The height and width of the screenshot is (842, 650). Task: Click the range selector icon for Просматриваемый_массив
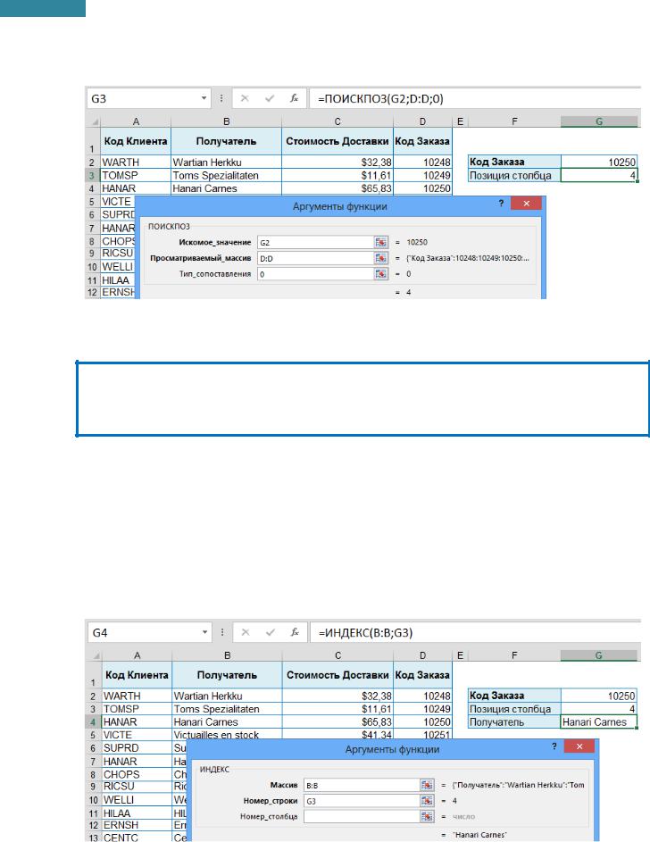(381, 258)
